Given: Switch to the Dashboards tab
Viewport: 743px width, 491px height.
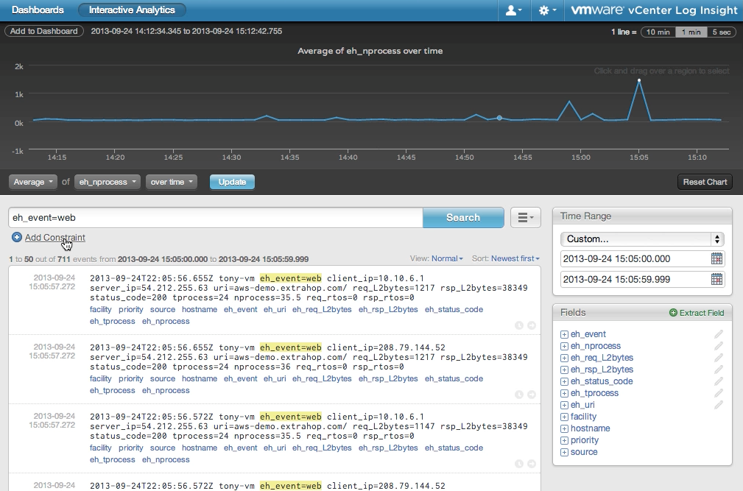Looking at the screenshot, I should click(38, 10).
